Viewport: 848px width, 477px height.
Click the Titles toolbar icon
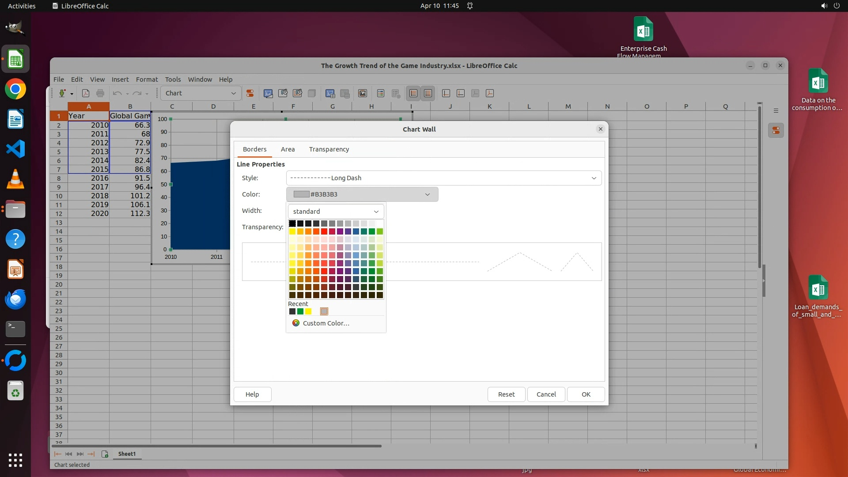[363, 93]
